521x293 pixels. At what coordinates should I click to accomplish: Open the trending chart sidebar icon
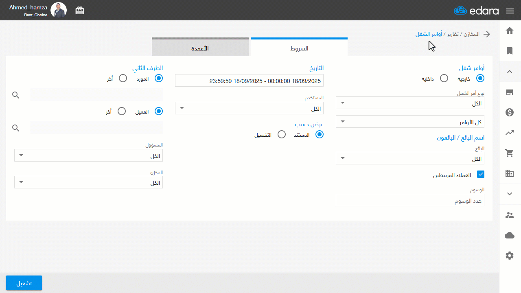(x=510, y=133)
